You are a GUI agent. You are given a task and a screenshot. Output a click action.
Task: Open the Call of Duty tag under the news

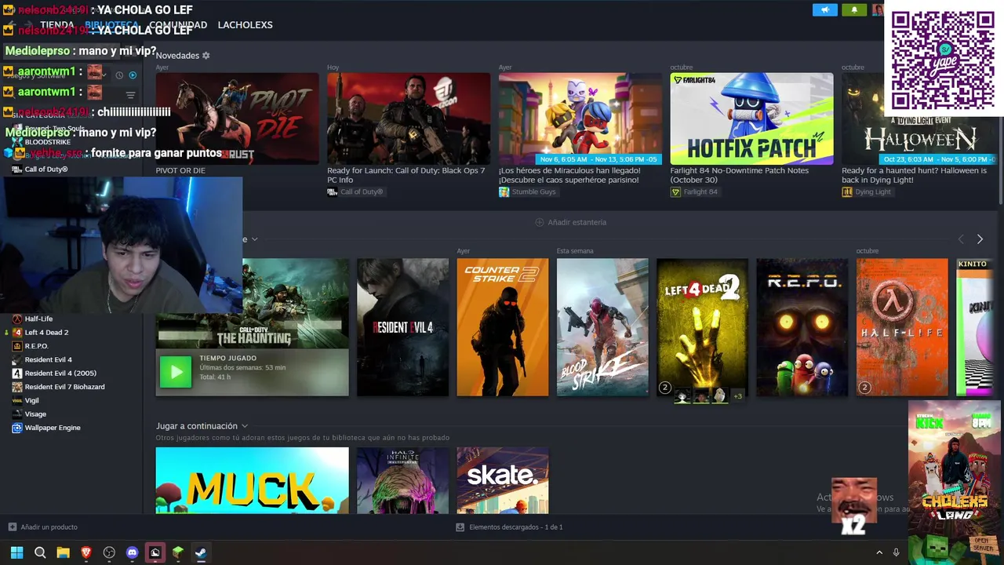click(x=355, y=192)
